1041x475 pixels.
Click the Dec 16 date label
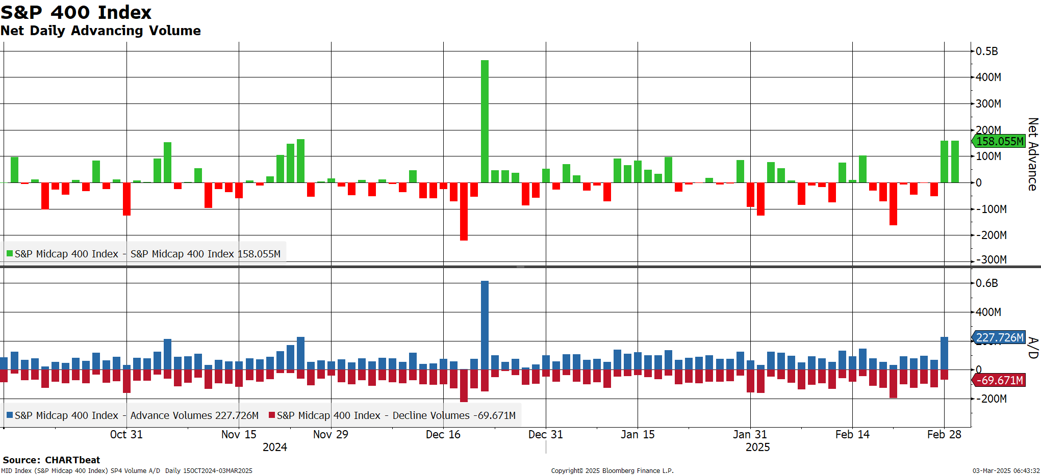[x=443, y=434]
